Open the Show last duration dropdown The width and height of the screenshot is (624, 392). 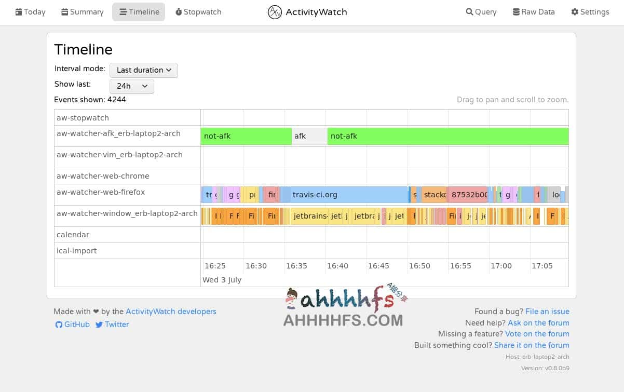click(131, 86)
